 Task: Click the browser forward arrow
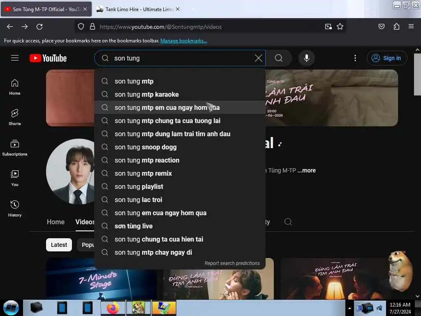tap(25, 27)
